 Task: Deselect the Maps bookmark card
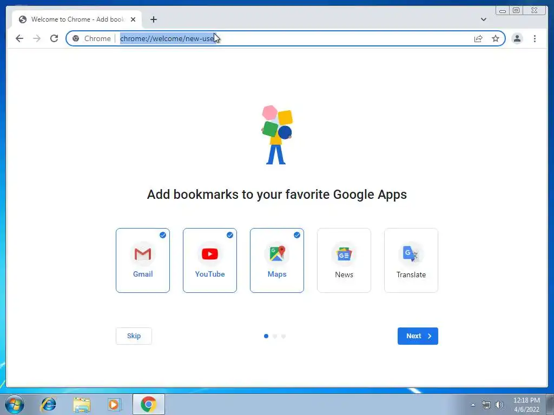(x=277, y=260)
